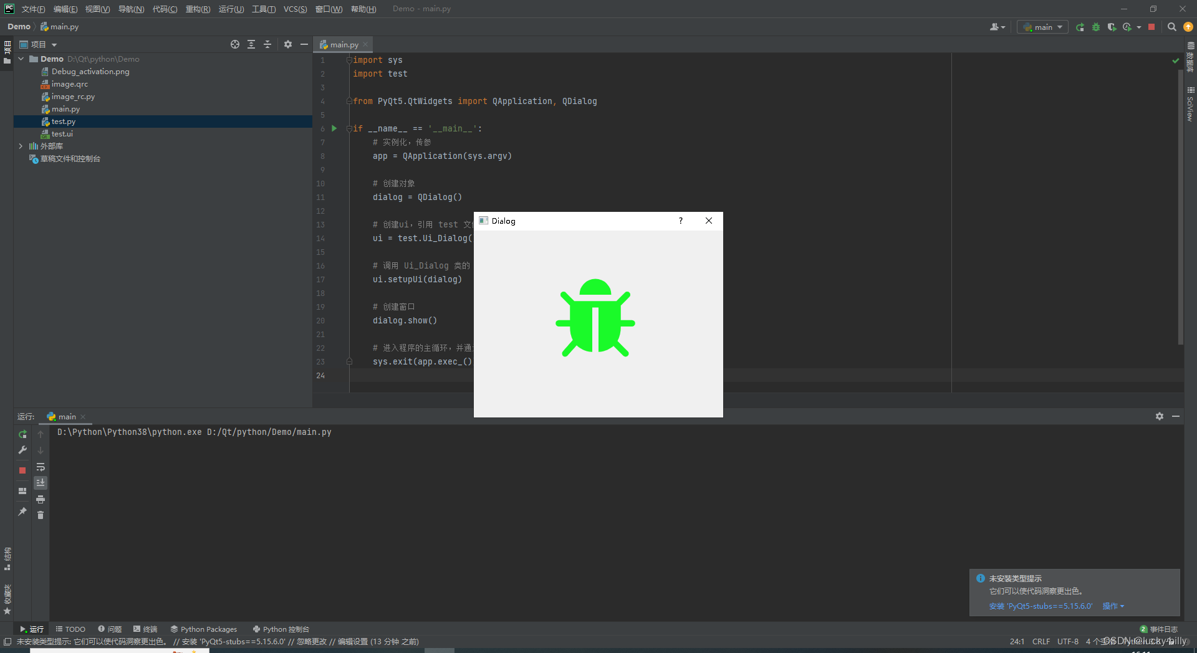The width and height of the screenshot is (1197, 653).
Task: Toggle fold marker at line 6
Action: pyautogui.click(x=349, y=128)
